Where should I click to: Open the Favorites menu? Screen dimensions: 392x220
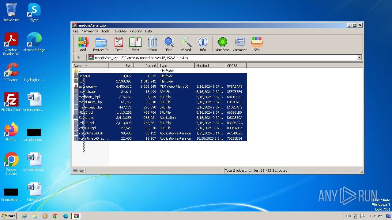click(120, 31)
